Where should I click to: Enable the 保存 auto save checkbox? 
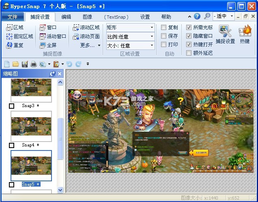coord(163,36)
